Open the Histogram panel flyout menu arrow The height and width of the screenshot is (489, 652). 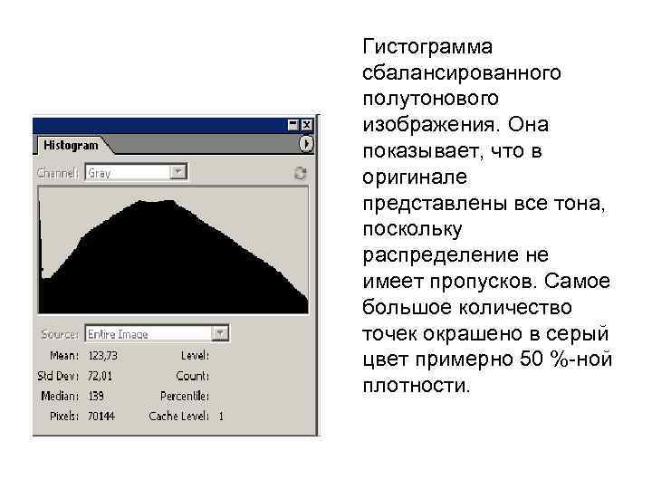pos(306,144)
